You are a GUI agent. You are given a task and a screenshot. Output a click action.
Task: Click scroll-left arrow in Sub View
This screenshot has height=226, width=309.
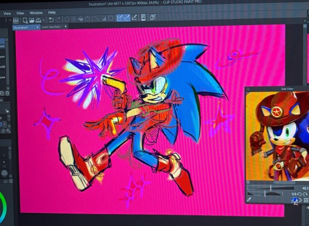tap(248, 183)
